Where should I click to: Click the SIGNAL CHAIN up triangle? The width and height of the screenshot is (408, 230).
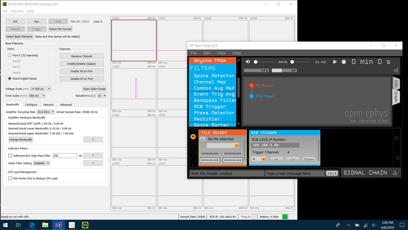[x=395, y=173]
